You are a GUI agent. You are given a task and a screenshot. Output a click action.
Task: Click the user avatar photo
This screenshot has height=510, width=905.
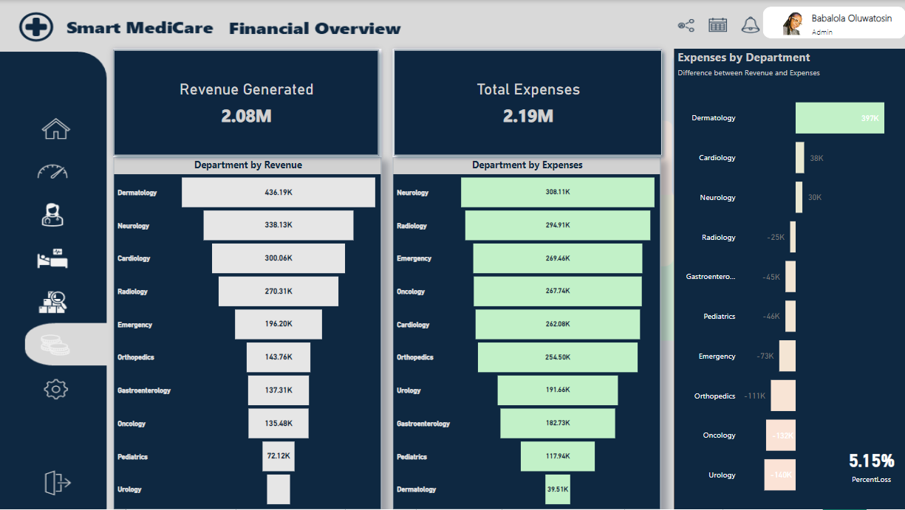[x=794, y=24]
